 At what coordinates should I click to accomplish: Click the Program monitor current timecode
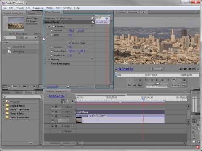(125, 69)
